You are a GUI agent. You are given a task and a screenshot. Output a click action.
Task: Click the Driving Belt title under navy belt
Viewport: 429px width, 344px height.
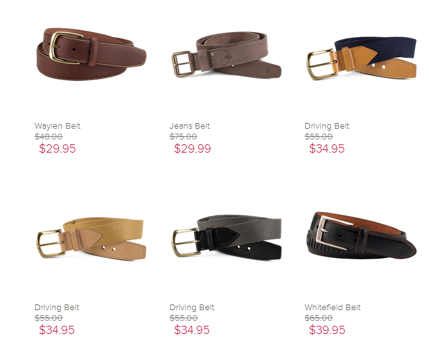[327, 126]
